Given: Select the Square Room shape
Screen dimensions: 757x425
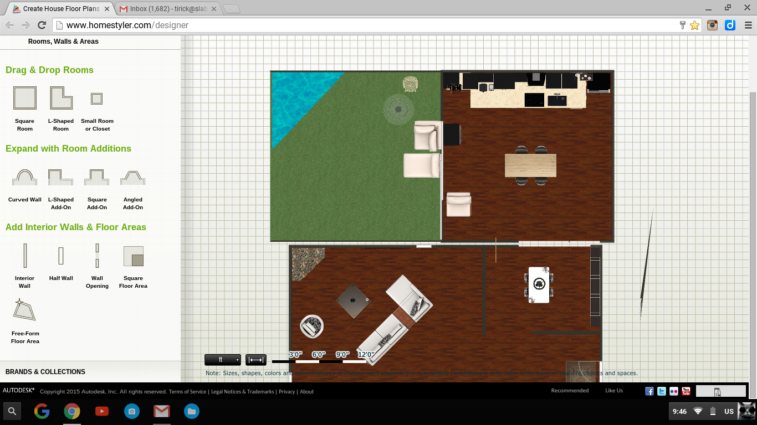Looking at the screenshot, I should (25, 99).
